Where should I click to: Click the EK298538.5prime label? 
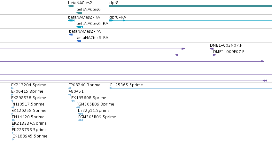[x=29, y=98]
